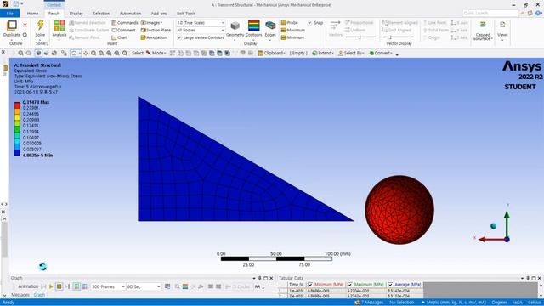Click the red delete X in Outline group
Image resolution: width=544 pixels, height=306 pixels.
25,25
